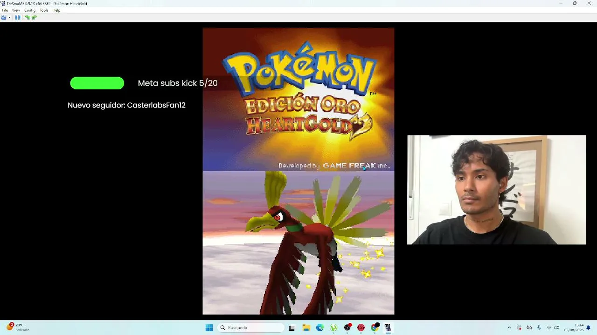
Task: Open the Tools menu
Action: coord(44,10)
